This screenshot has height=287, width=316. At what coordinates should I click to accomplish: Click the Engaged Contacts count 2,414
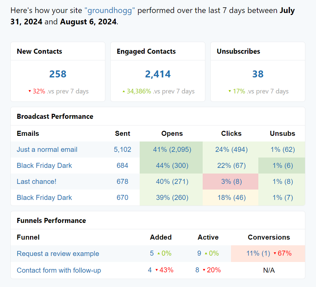[x=158, y=74]
